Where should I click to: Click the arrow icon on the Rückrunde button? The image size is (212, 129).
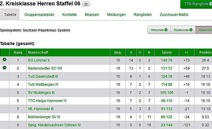tap(191, 30)
